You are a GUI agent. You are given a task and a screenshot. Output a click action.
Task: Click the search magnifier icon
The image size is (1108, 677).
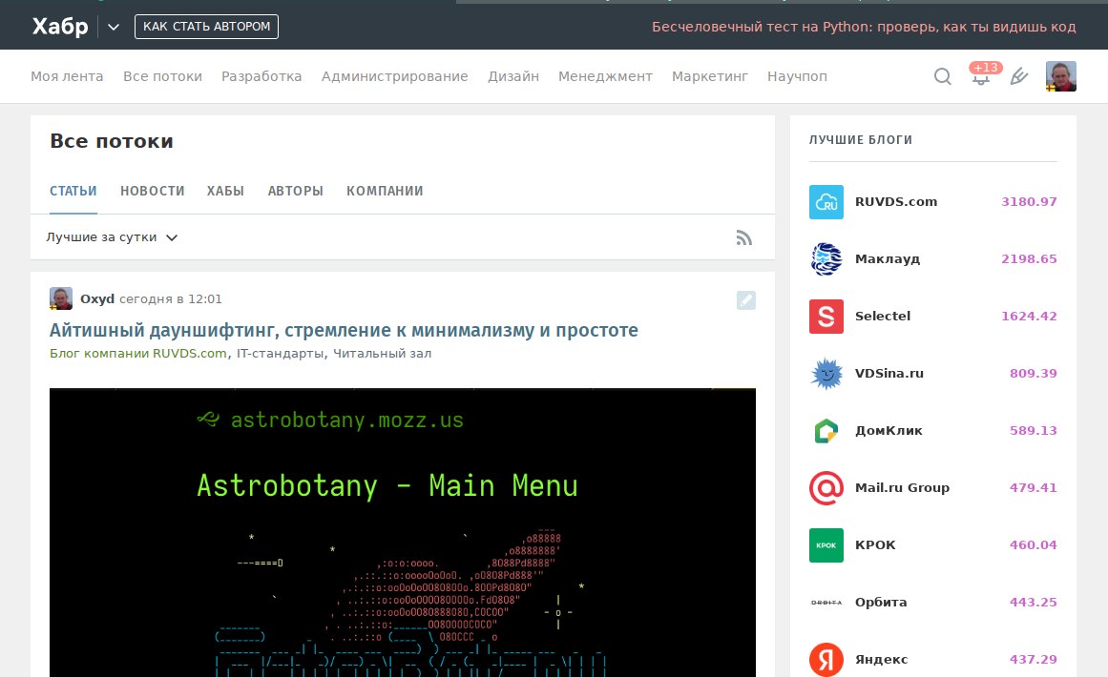point(943,76)
